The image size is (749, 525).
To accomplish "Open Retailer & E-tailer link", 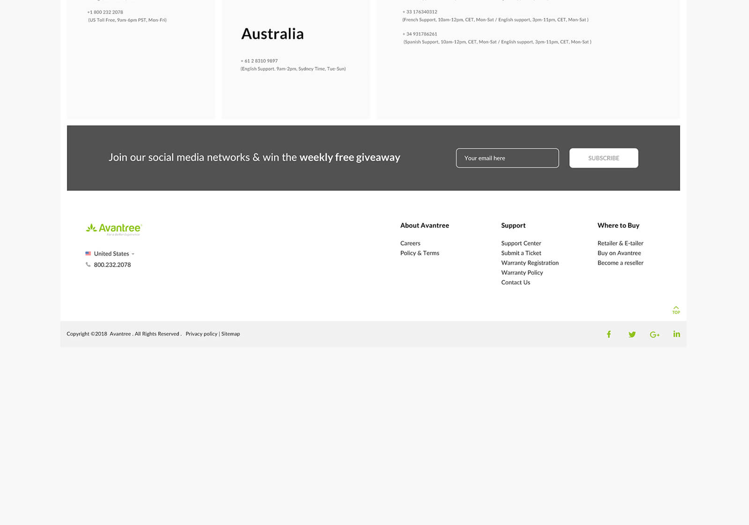I will tap(620, 243).
